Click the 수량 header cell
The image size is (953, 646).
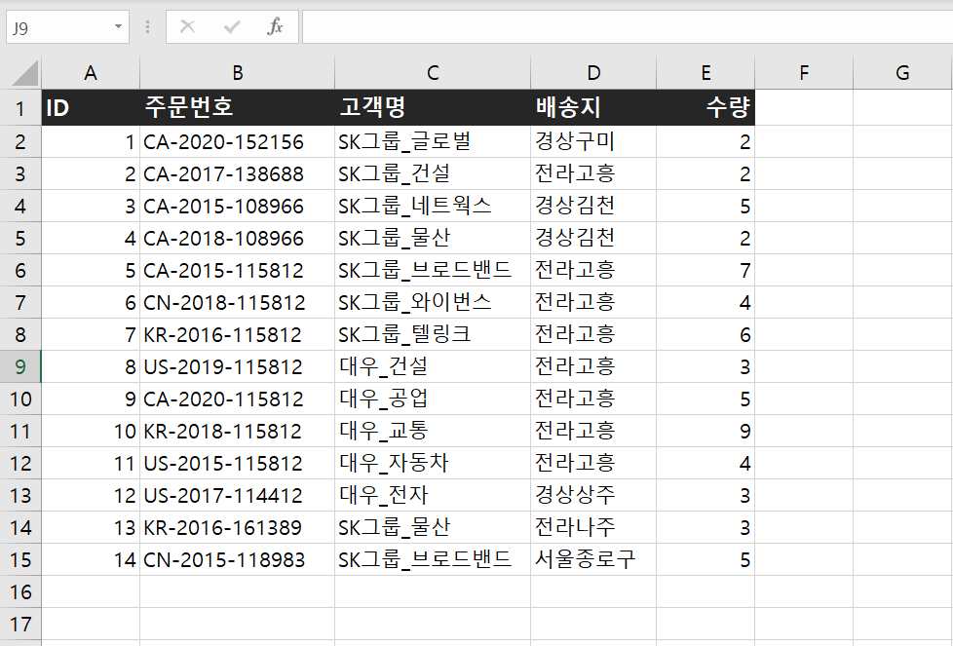[705, 107]
